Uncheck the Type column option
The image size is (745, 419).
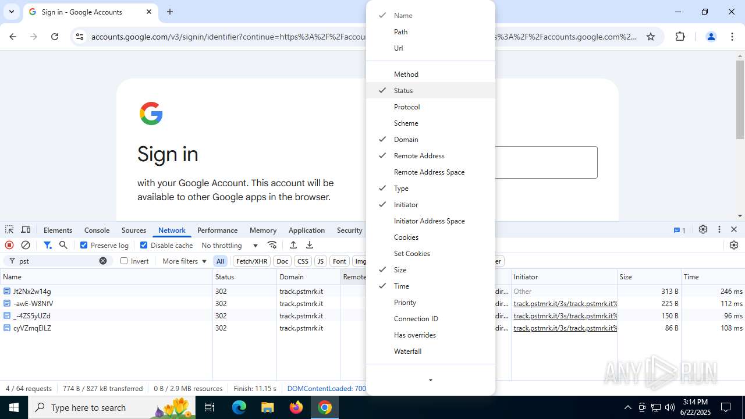431,189
